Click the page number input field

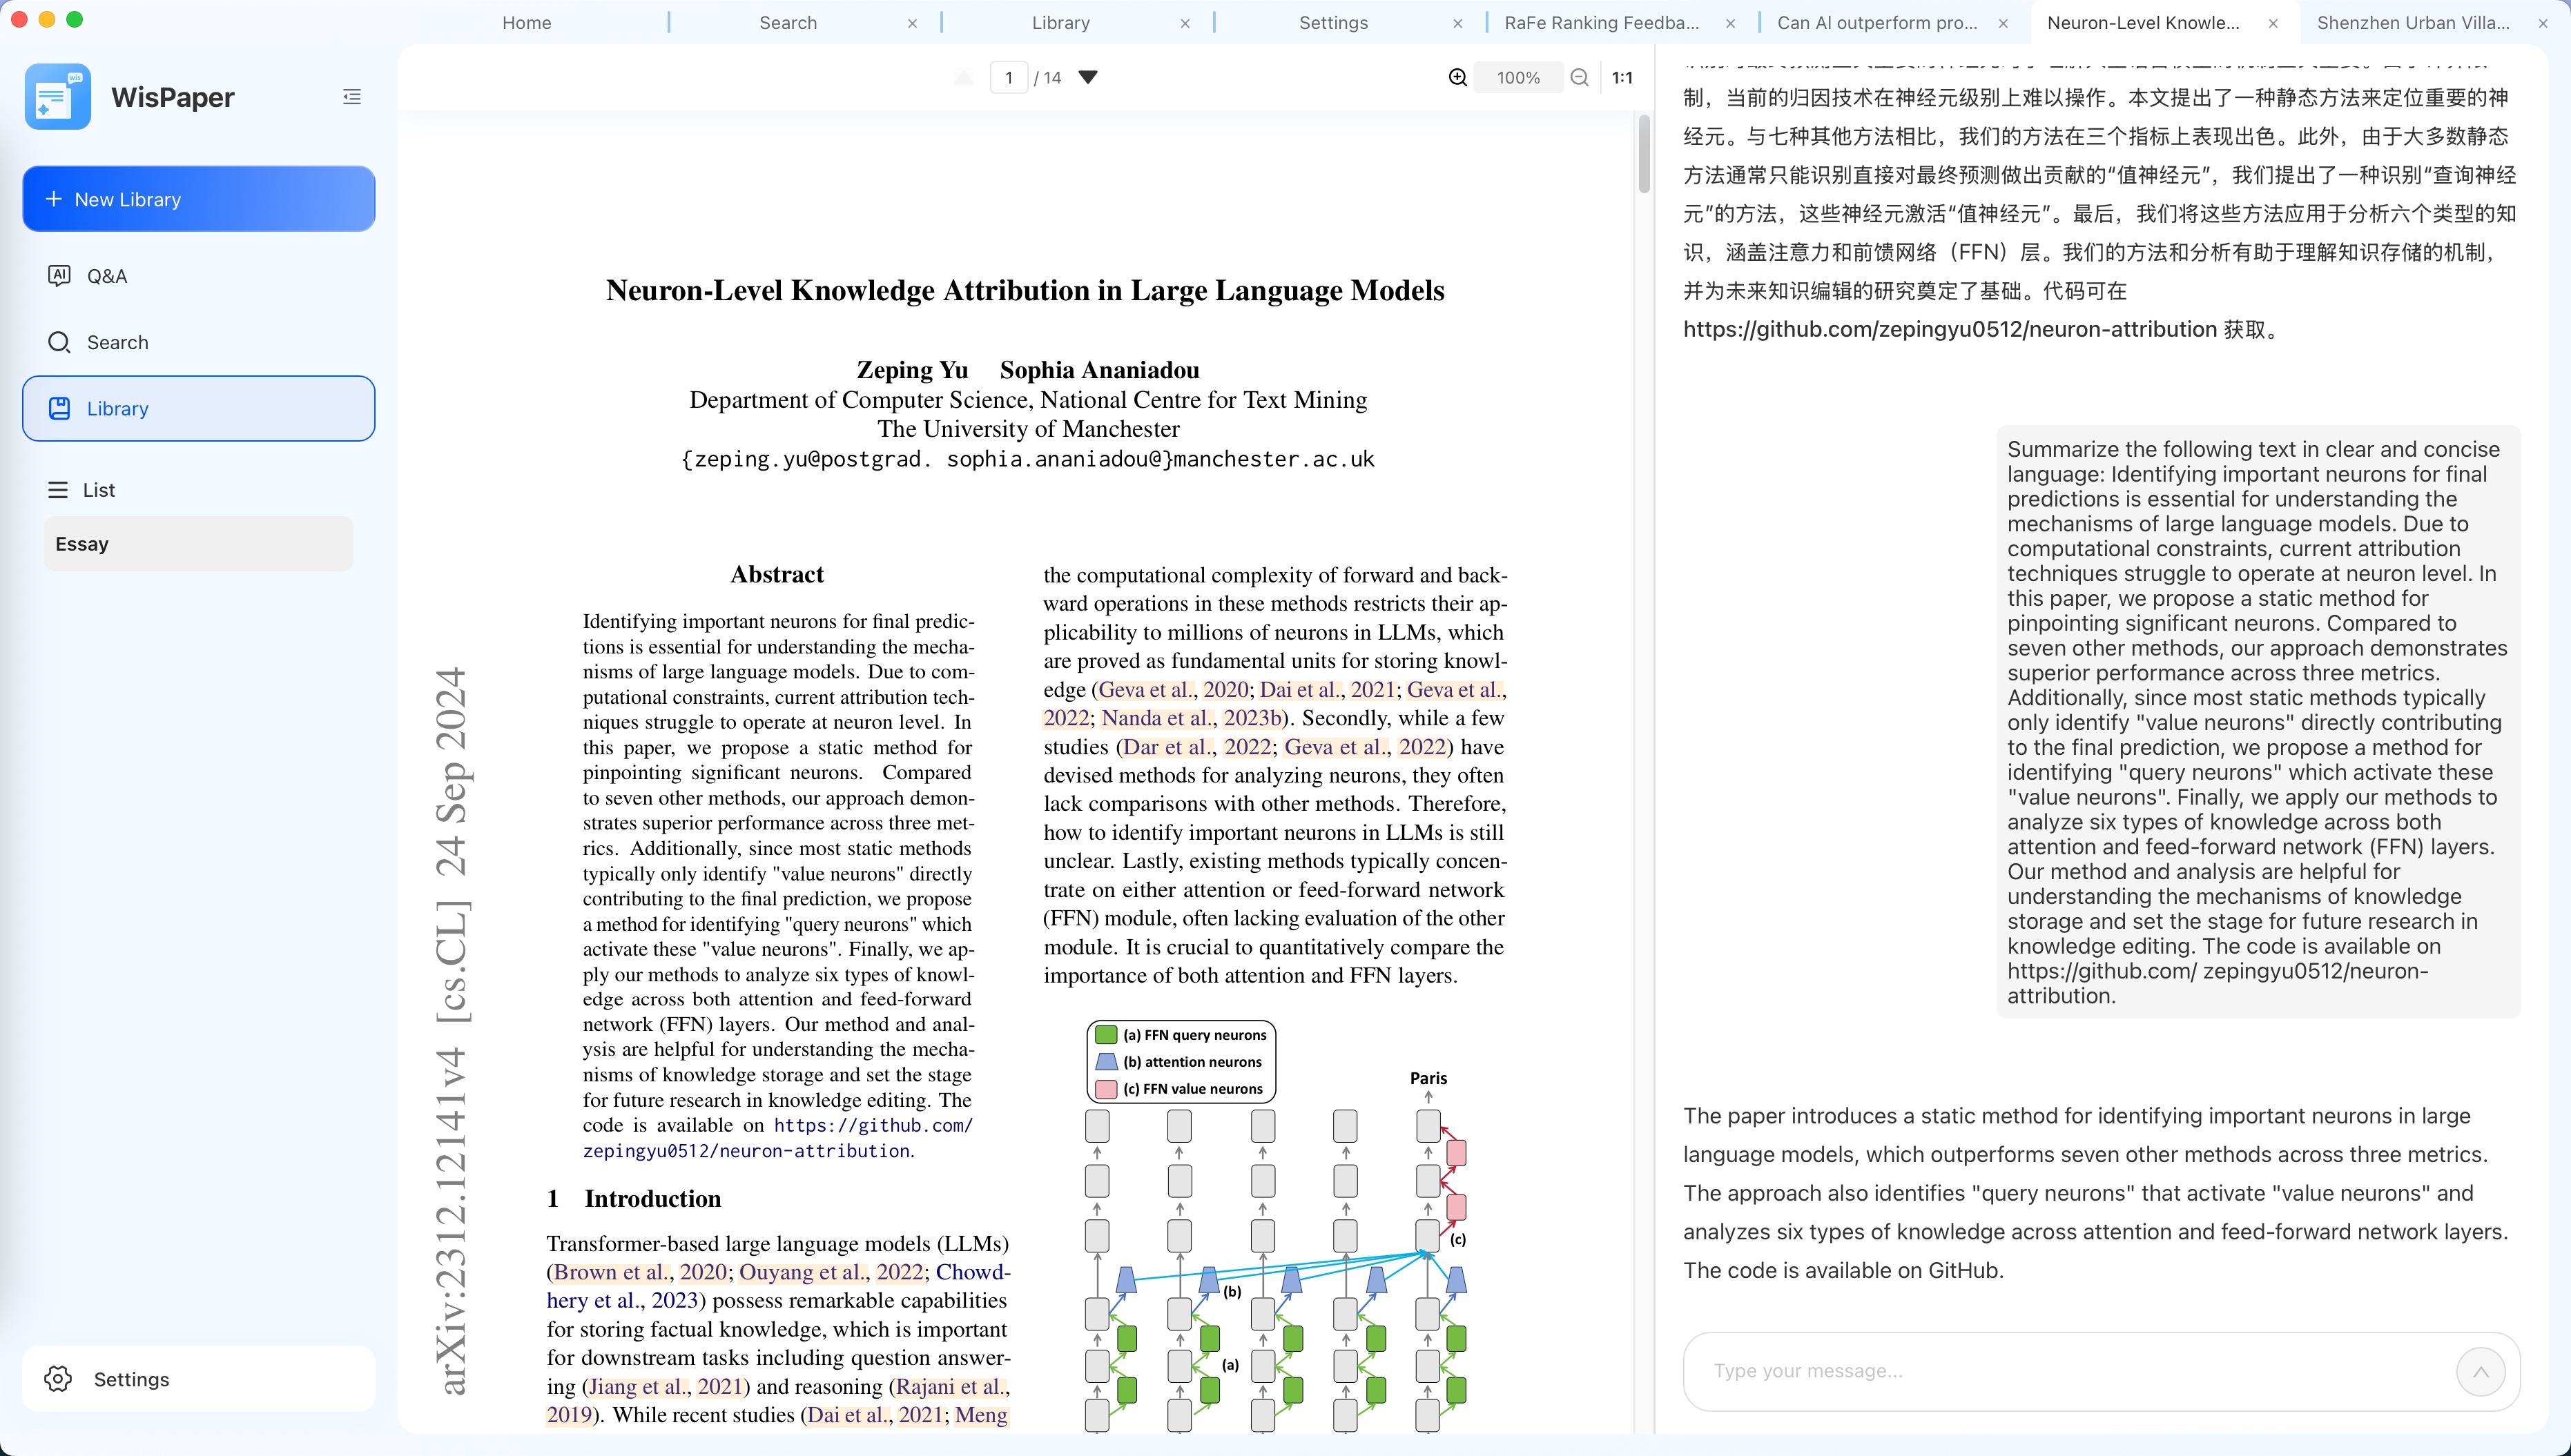[1009, 78]
